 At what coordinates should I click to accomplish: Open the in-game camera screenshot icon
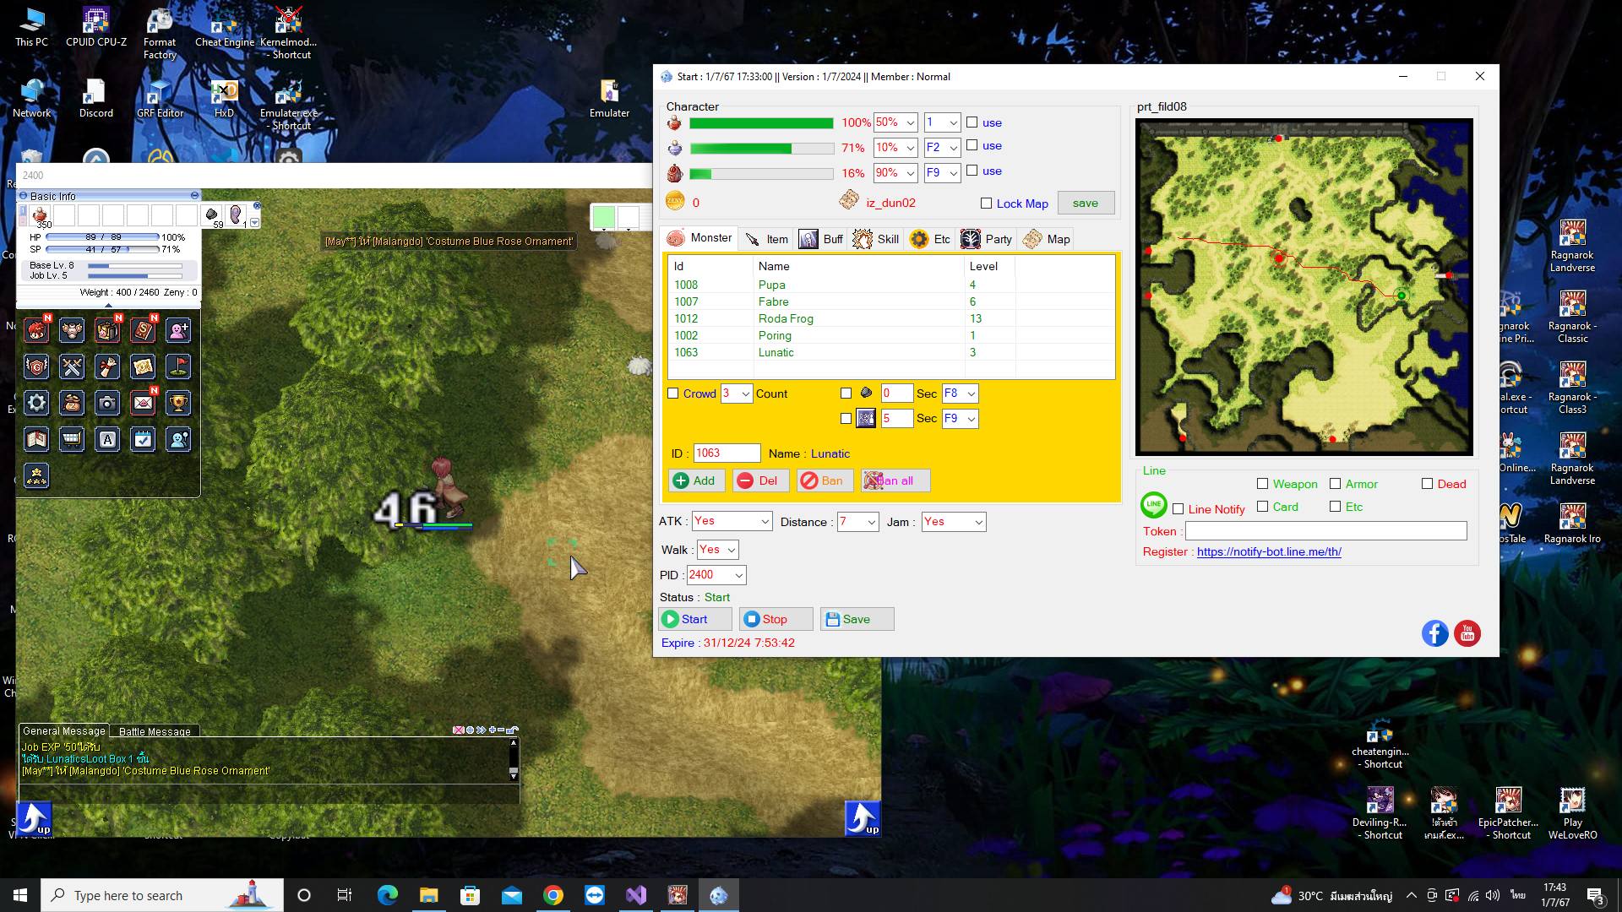pos(107,403)
